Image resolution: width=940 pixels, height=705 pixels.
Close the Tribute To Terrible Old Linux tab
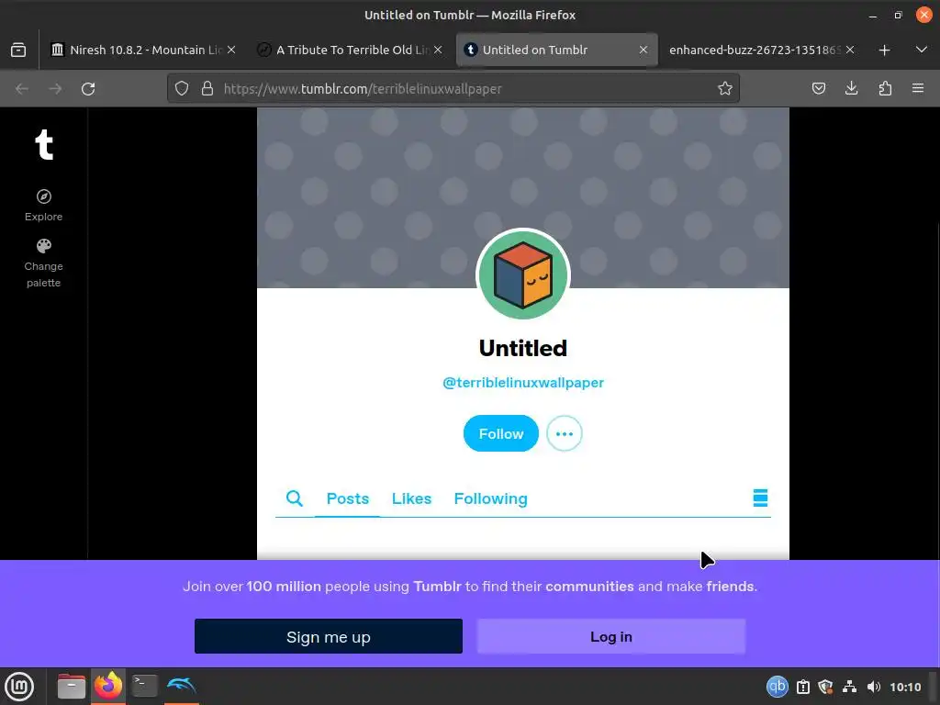pyautogui.click(x=438, y=50)
